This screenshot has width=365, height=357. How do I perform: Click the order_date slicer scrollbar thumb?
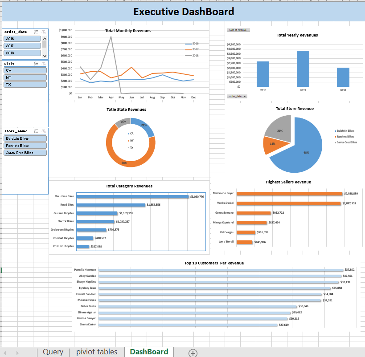[45, 45]
